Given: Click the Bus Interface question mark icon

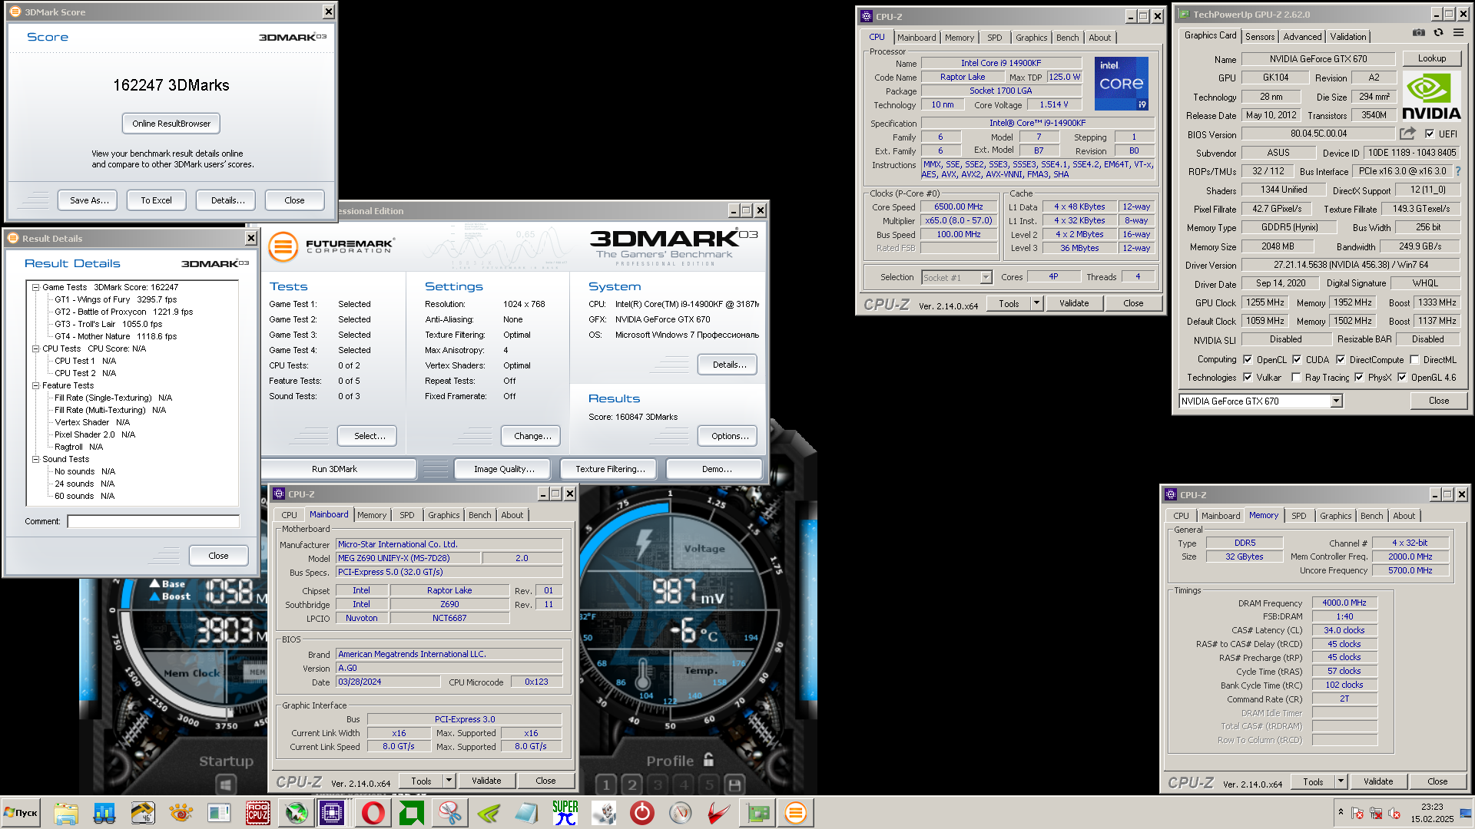Looking at the screenshot, I should [x=1458, y=171].
